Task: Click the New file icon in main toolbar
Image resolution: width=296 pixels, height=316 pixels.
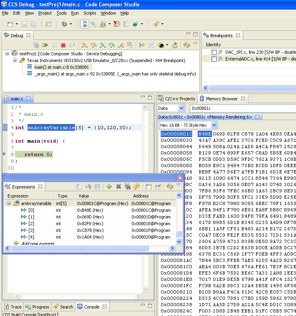Action: [x=10, y=24]
